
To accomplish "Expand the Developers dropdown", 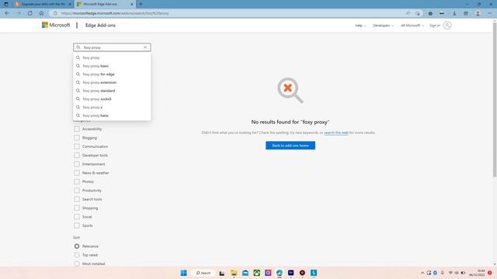I will click(383, 26).
